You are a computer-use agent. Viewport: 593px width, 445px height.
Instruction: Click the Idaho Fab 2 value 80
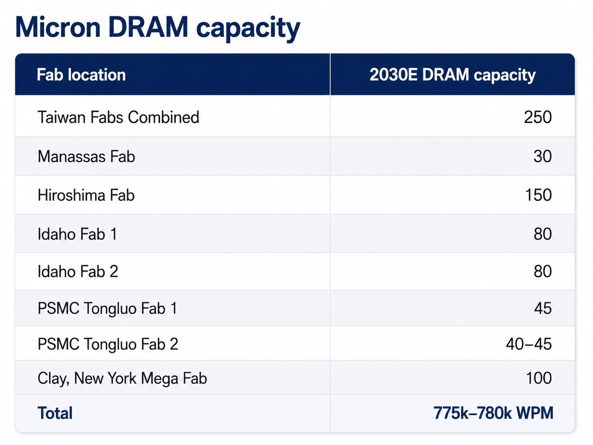pyautogui.click(x=543, y=271)
